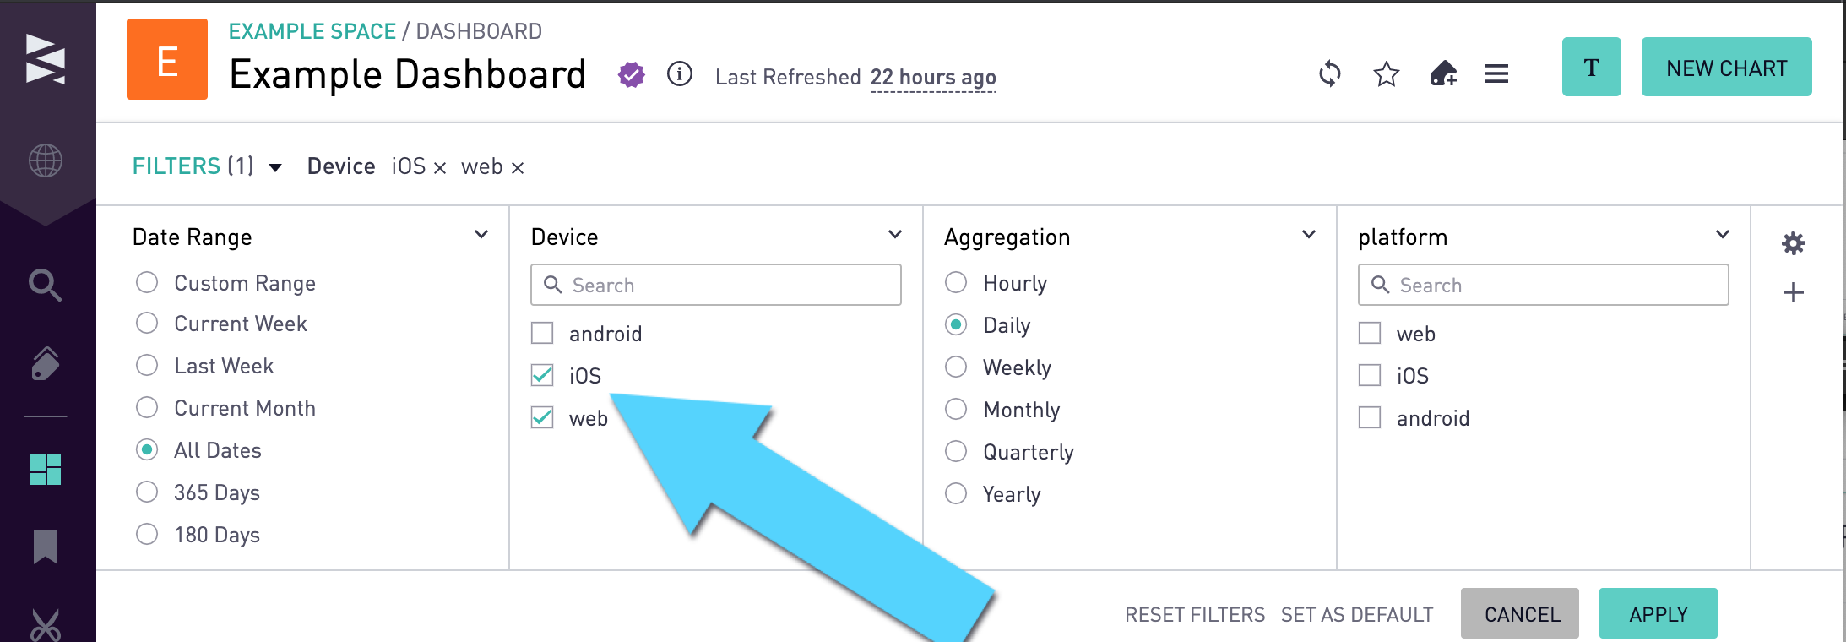Screen dimensions: 1846x642
Task: Open the filter settings gear icon
Action: (1793, 244)
